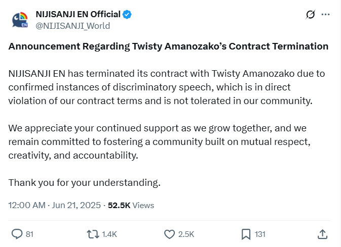The width and height of the screenshot is (341, 247).
Task: Open the 12:00 AM timestamp link
Action: coord(27,205)
